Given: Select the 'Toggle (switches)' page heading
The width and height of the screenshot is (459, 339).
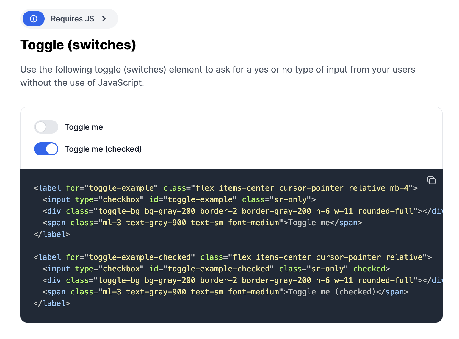Looking at the screenshot, I should (x=78, y=45).
